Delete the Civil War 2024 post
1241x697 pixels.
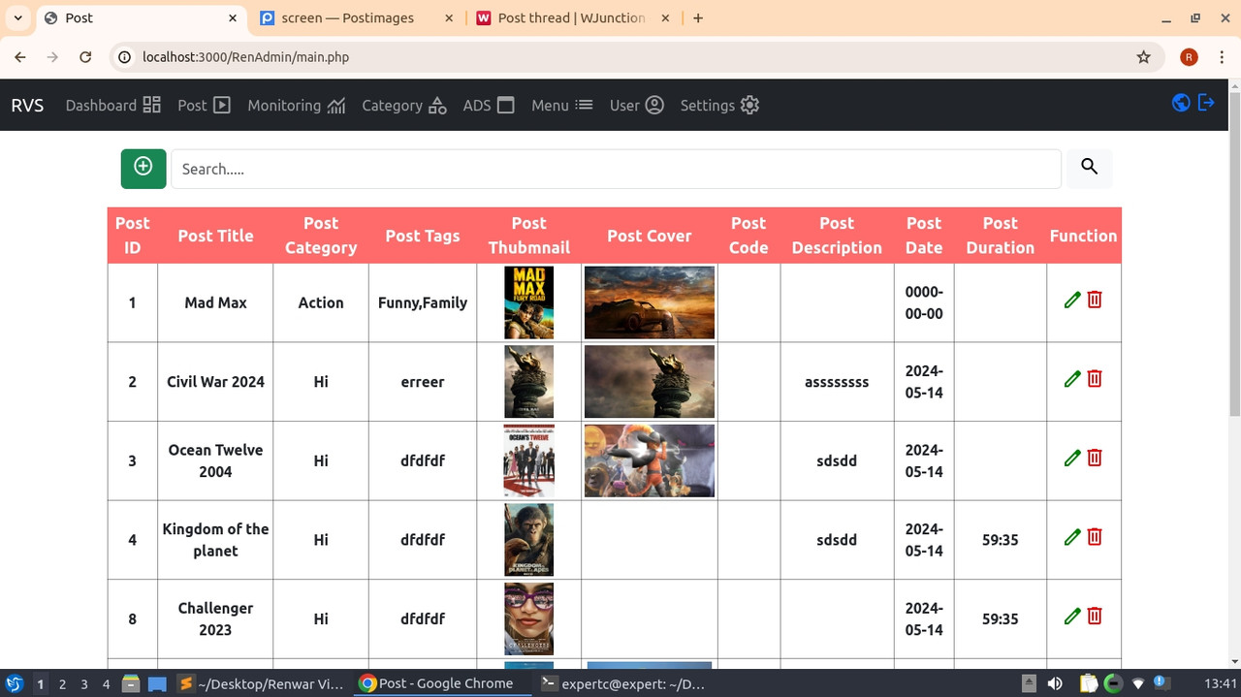tap(1095, 379)
